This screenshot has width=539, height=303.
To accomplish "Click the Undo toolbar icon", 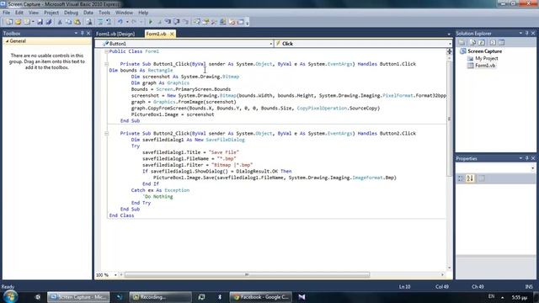I will (x=120, y=22).
